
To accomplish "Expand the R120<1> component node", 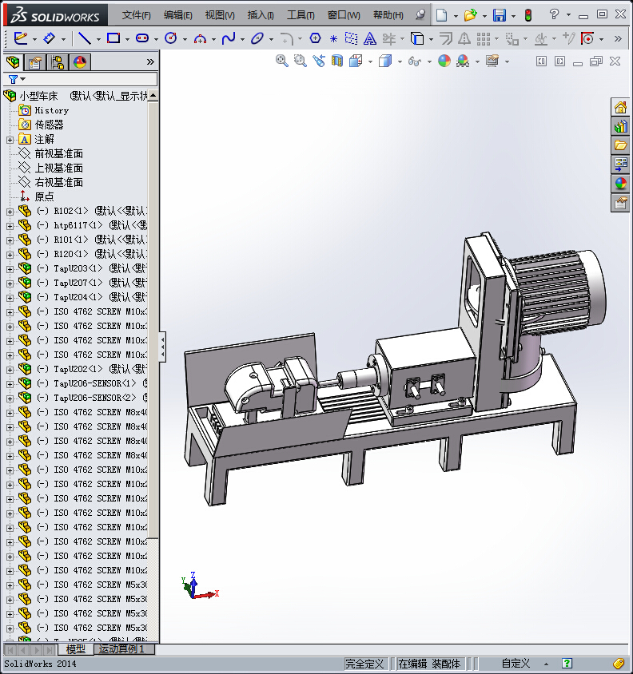I will tap(10, 255).
